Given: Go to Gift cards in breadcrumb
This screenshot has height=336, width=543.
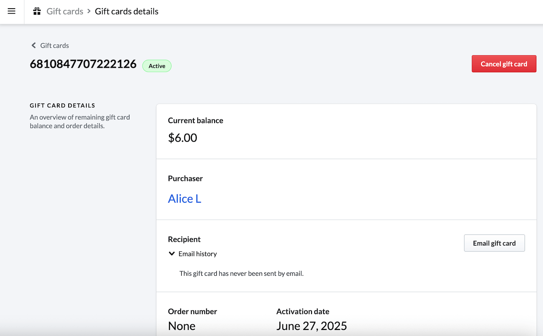Looking at the screenshot, I should tap(65, 11).
